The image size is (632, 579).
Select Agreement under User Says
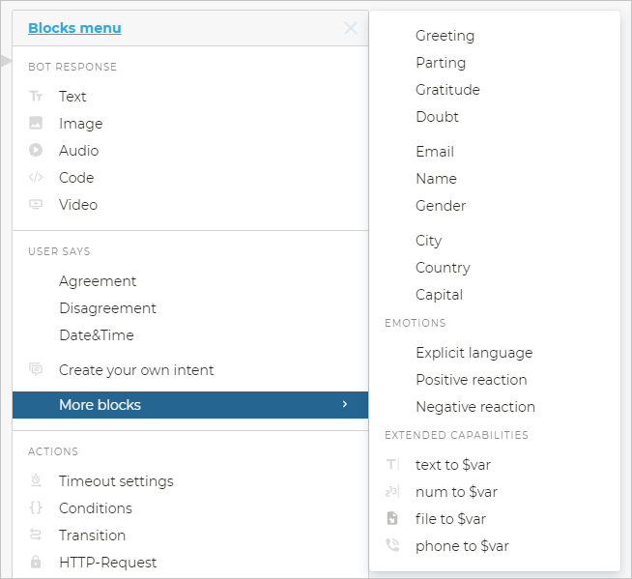click(x=98, y=281)
